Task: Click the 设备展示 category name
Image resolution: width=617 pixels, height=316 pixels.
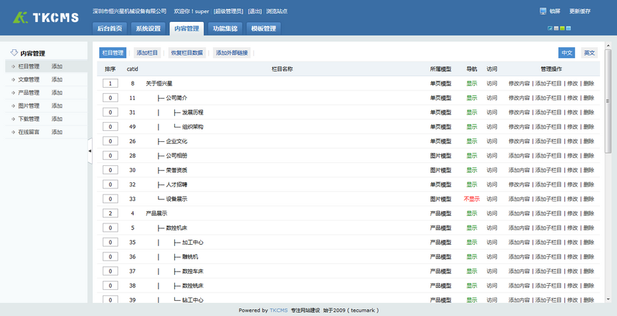Action: 177,199
